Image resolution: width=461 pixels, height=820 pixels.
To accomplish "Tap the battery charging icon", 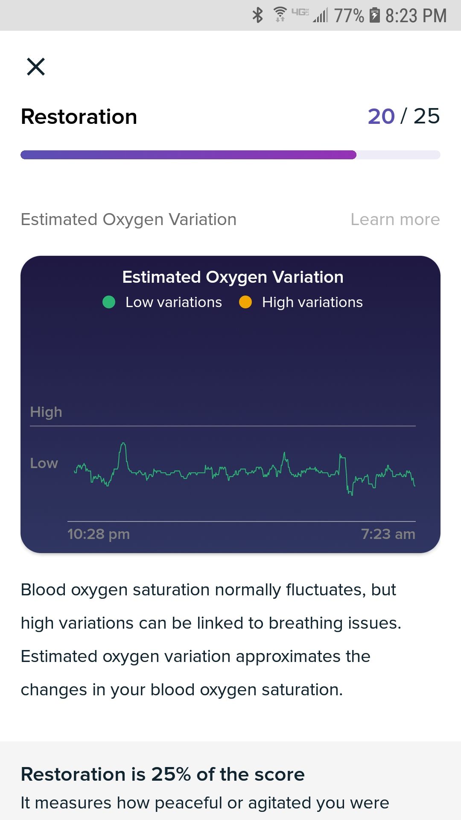I will coord(374,15).
